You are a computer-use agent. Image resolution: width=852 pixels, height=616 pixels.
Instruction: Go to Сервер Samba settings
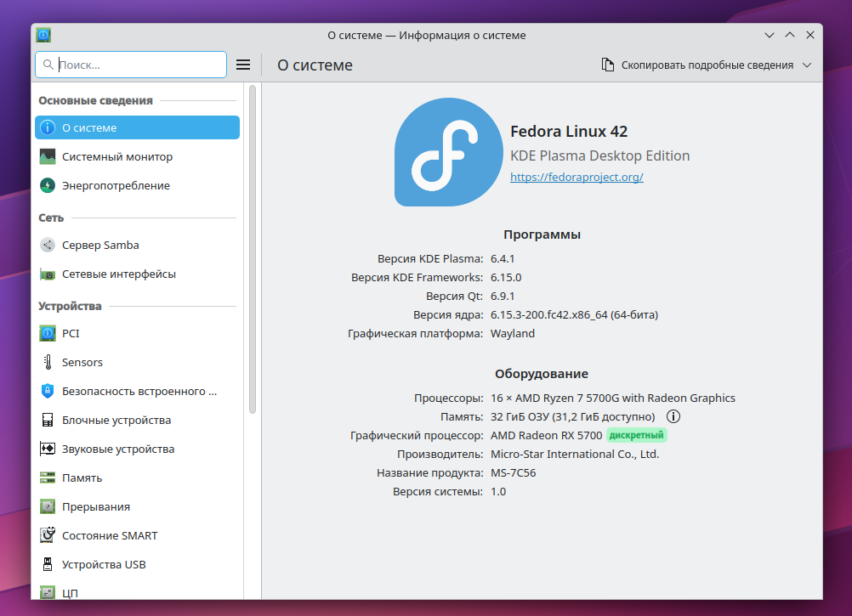pyautogui.click(x=138, y=246)
